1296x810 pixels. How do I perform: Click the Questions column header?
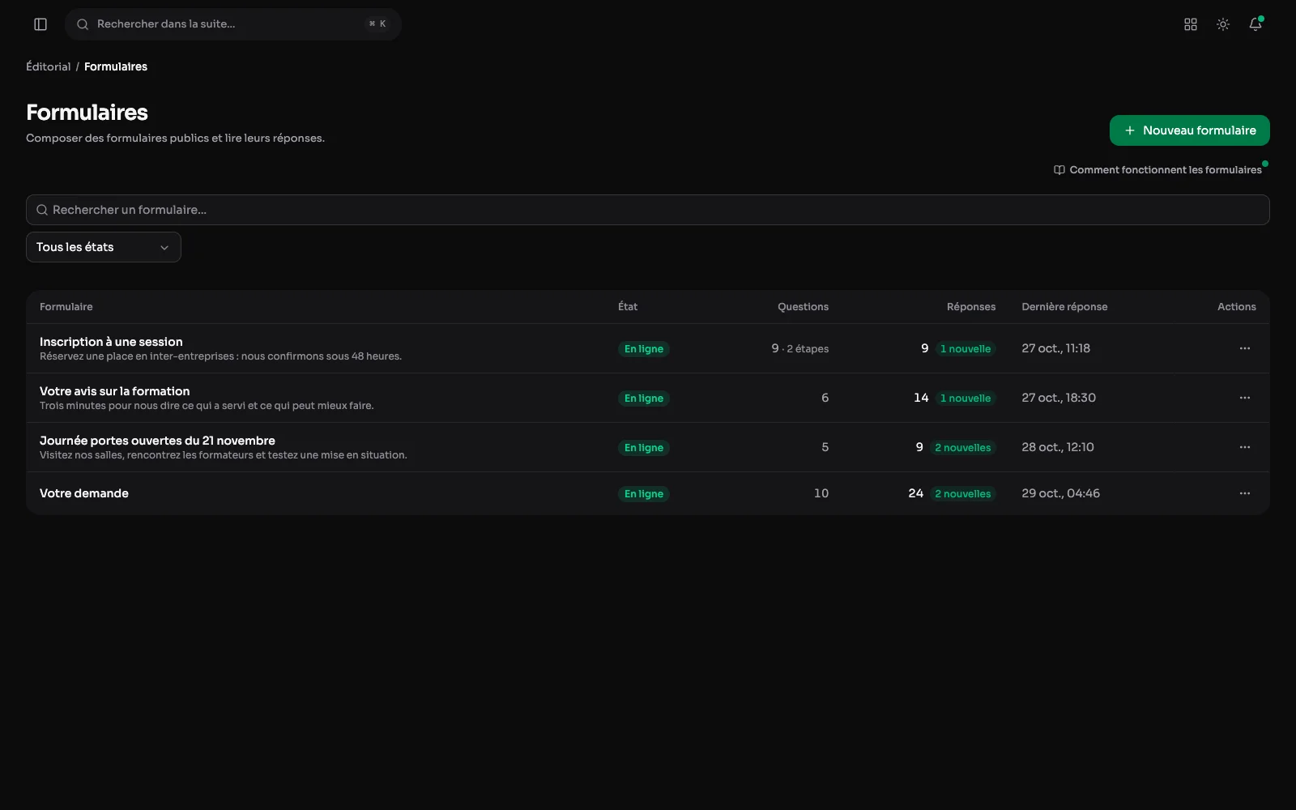pyautogui.click(x=803, y=307)
